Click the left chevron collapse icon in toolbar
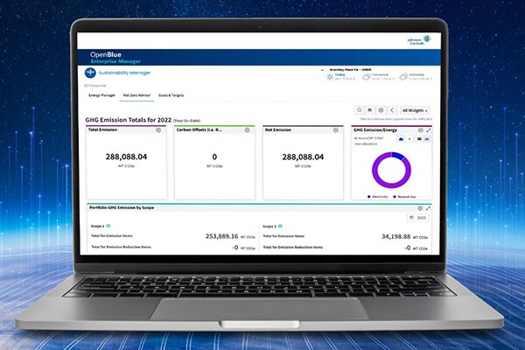The height and width of the screenshot is (350, 525). coord(392,110)
